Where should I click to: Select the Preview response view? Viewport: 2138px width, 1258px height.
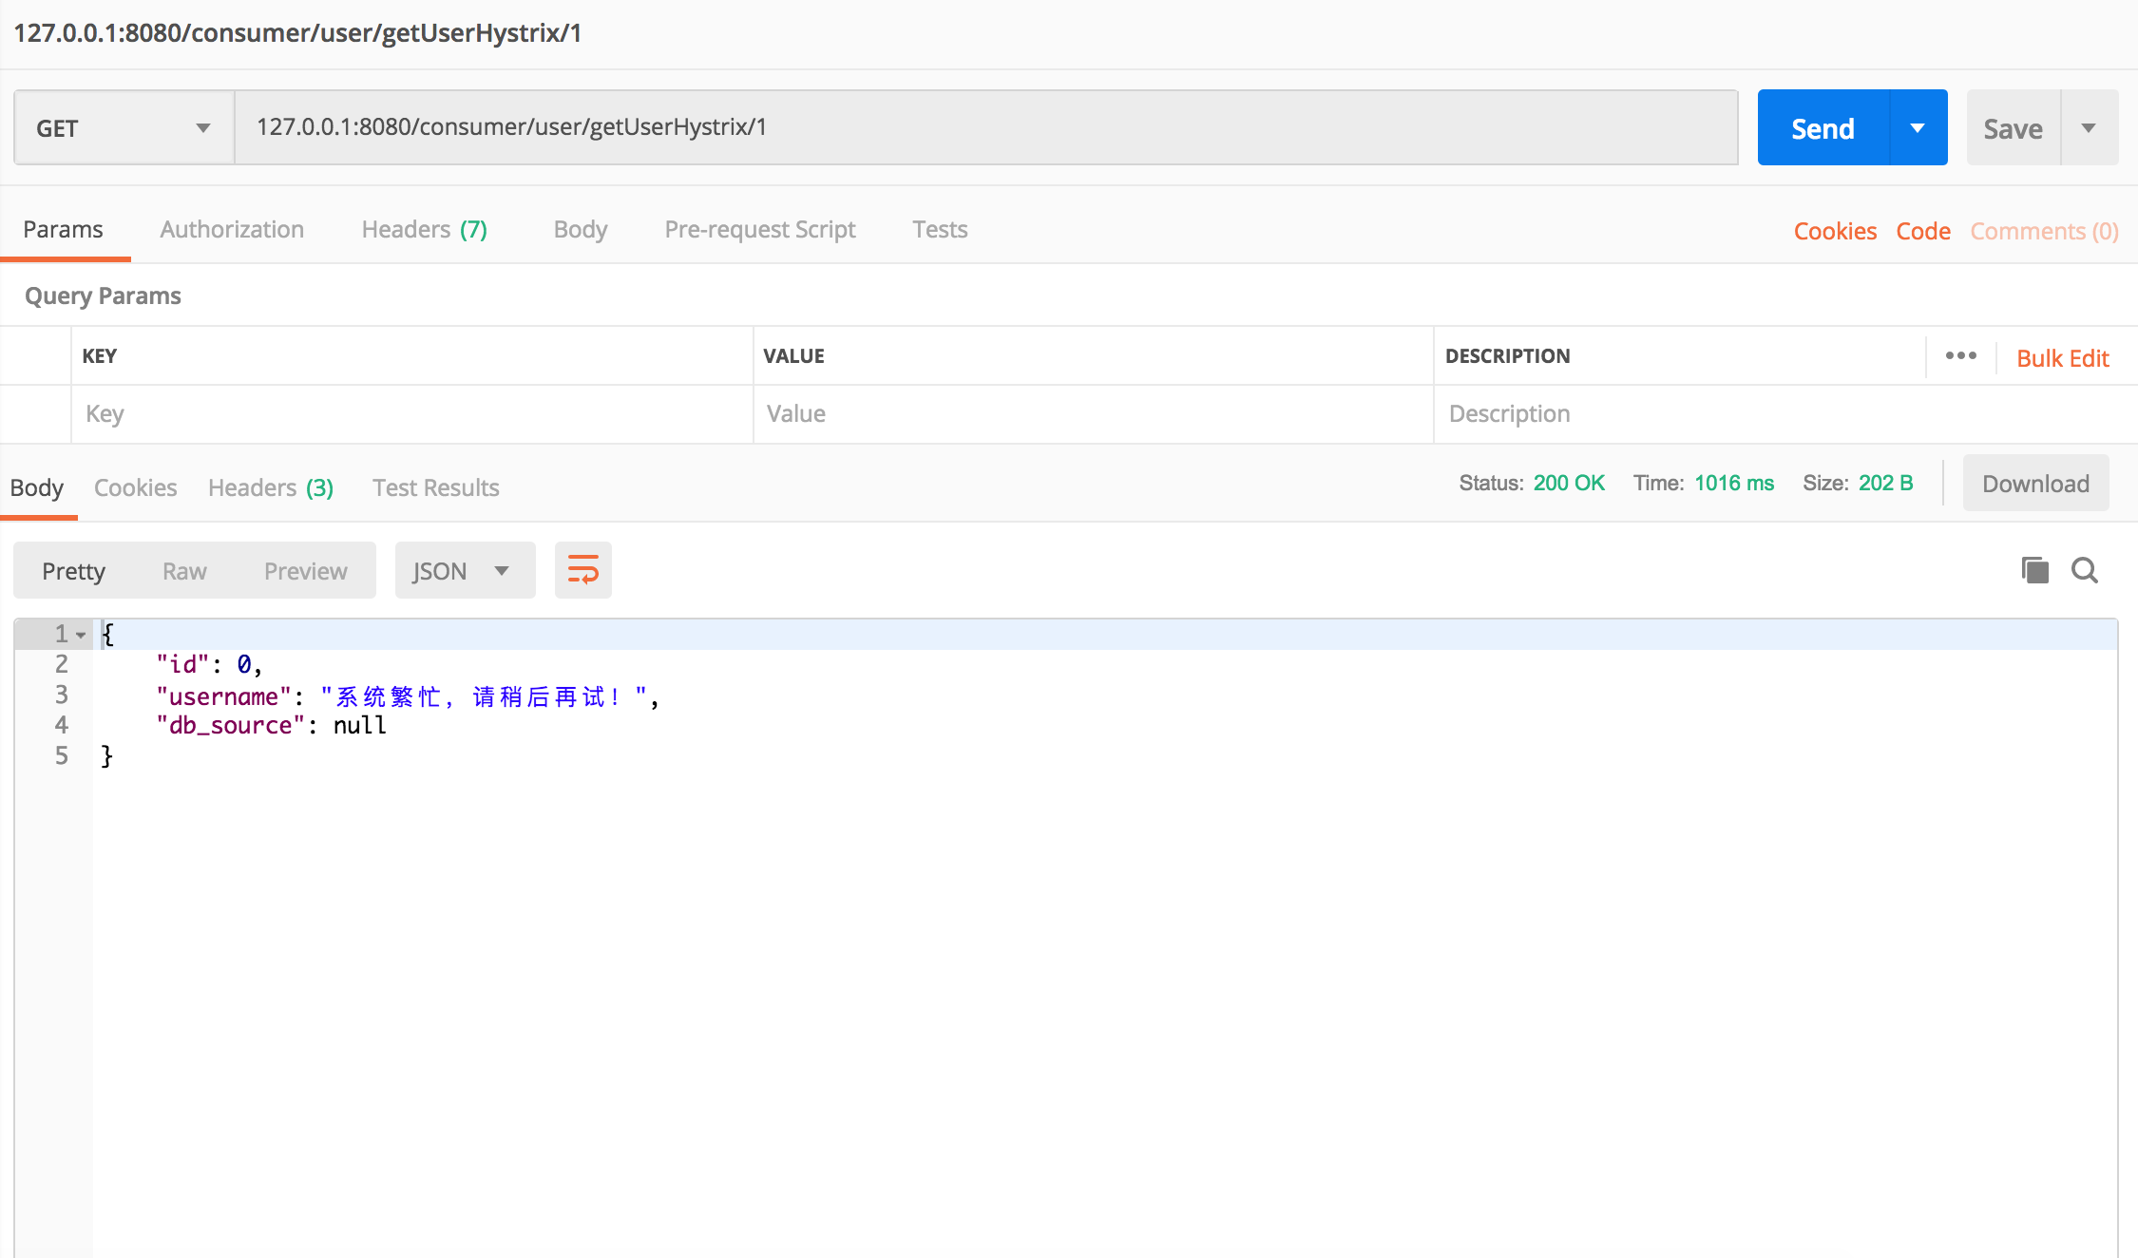[x=307, y=571]
